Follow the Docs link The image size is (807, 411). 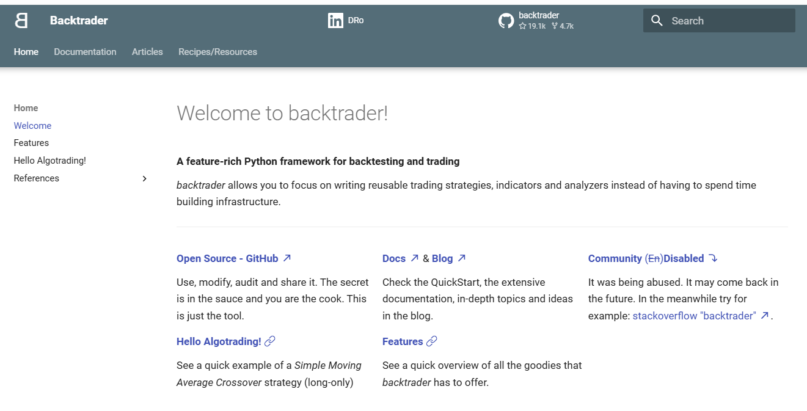point(394,258)
